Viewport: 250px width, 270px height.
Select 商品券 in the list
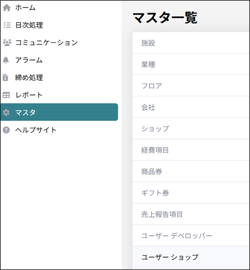[152, 172]
